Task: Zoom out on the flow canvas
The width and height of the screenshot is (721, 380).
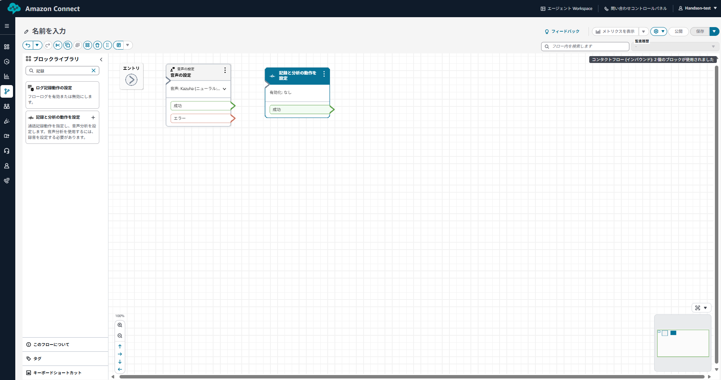Action: (120, 336)
